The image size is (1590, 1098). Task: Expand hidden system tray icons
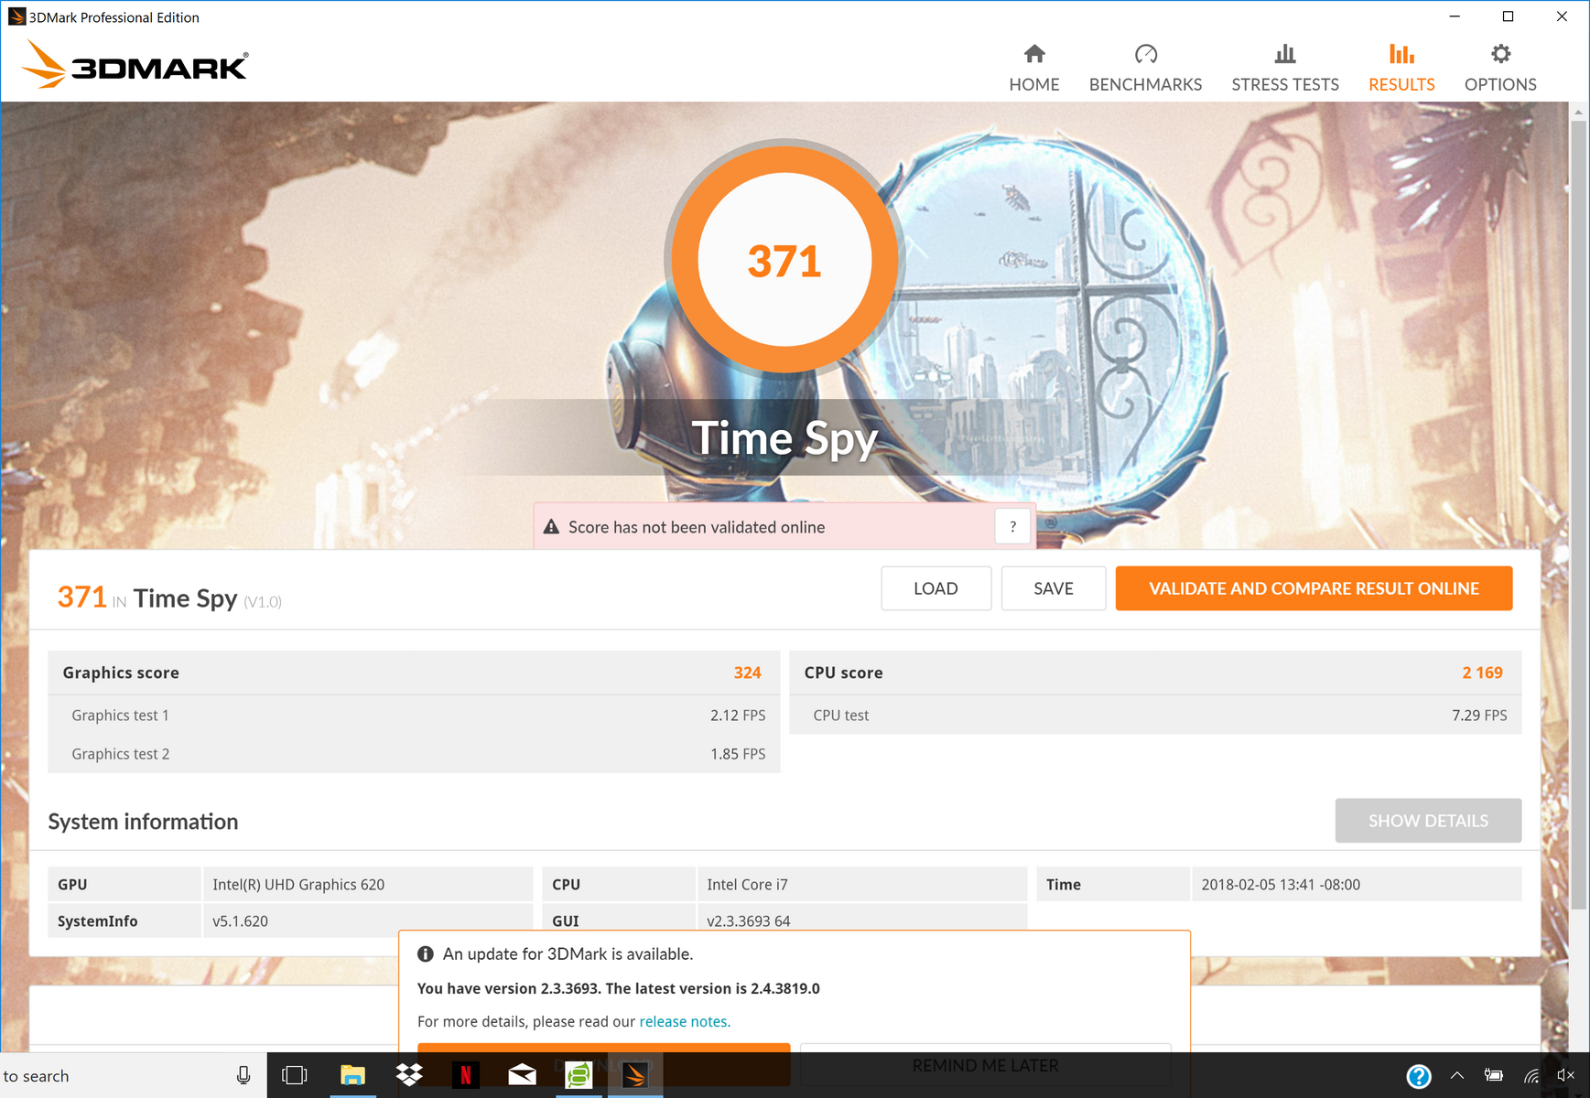click(x=1456, y=1076)
